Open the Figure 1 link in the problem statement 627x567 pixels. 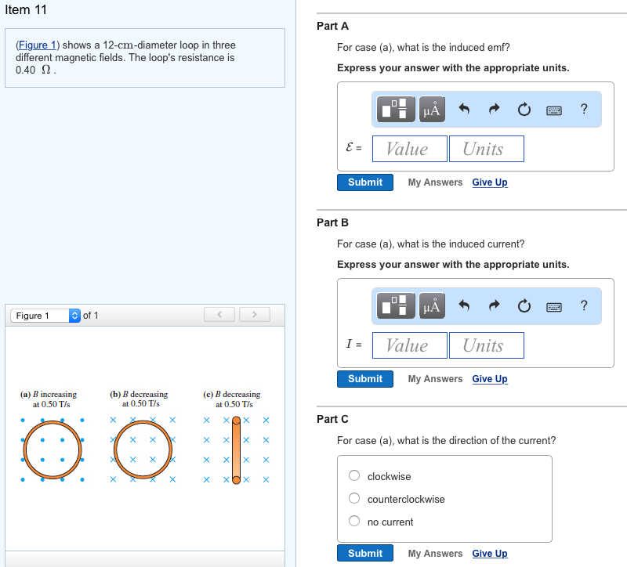point(36,45)
